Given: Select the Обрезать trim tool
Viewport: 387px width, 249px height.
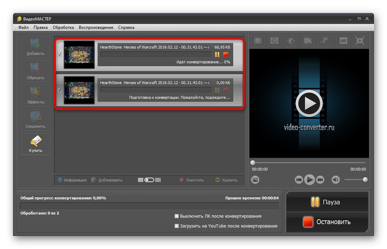Looking at the screenshot, I should point(35,71).
